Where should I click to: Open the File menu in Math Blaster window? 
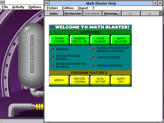[5, 7]
